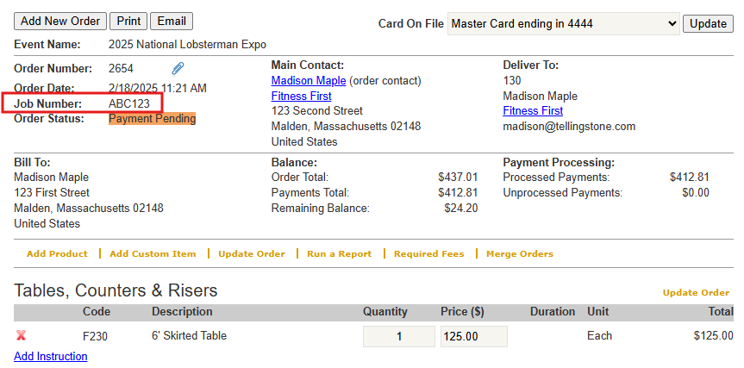The height and width of the screenshot is (368, 744).
Task: Click Update next to card dropdown
Action: pos(708,23)
